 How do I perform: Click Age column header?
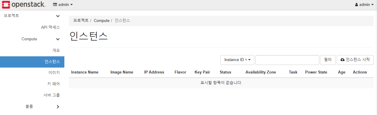point(342,72)
